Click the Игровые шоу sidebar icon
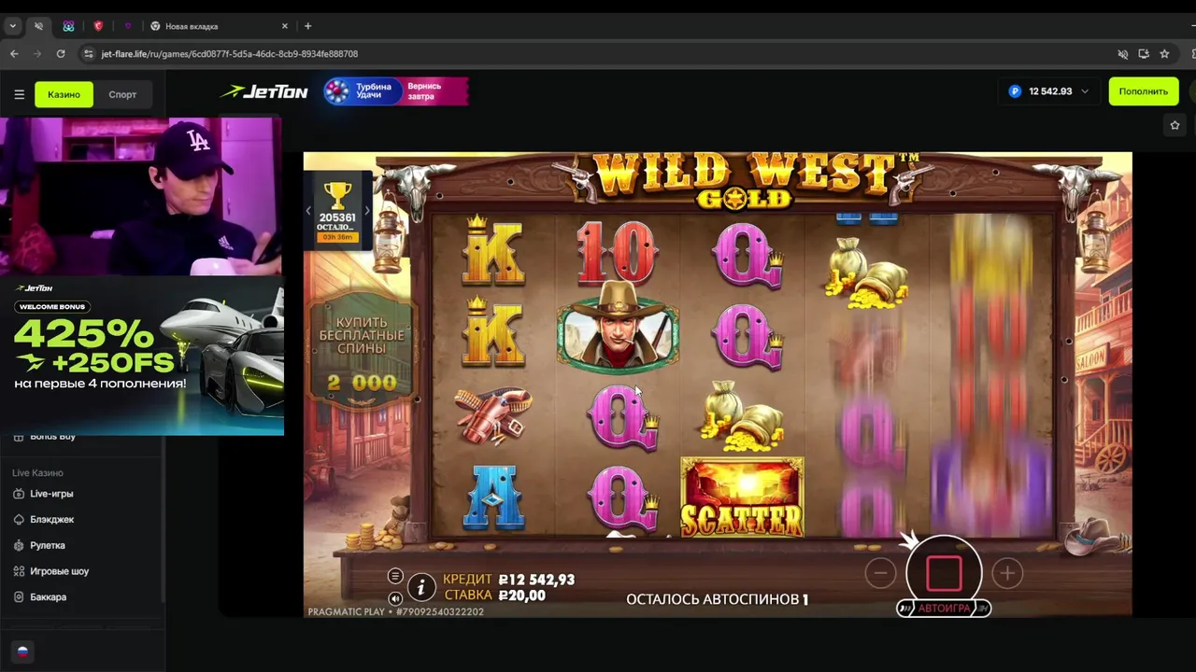Screen dimensions: 1196x672 click(x=19, y=571)
